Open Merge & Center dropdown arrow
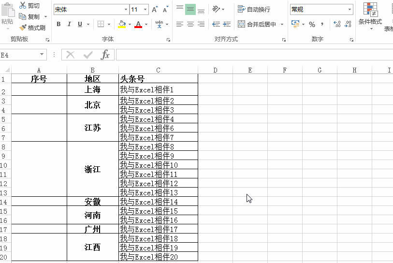 tap(282, 24)
